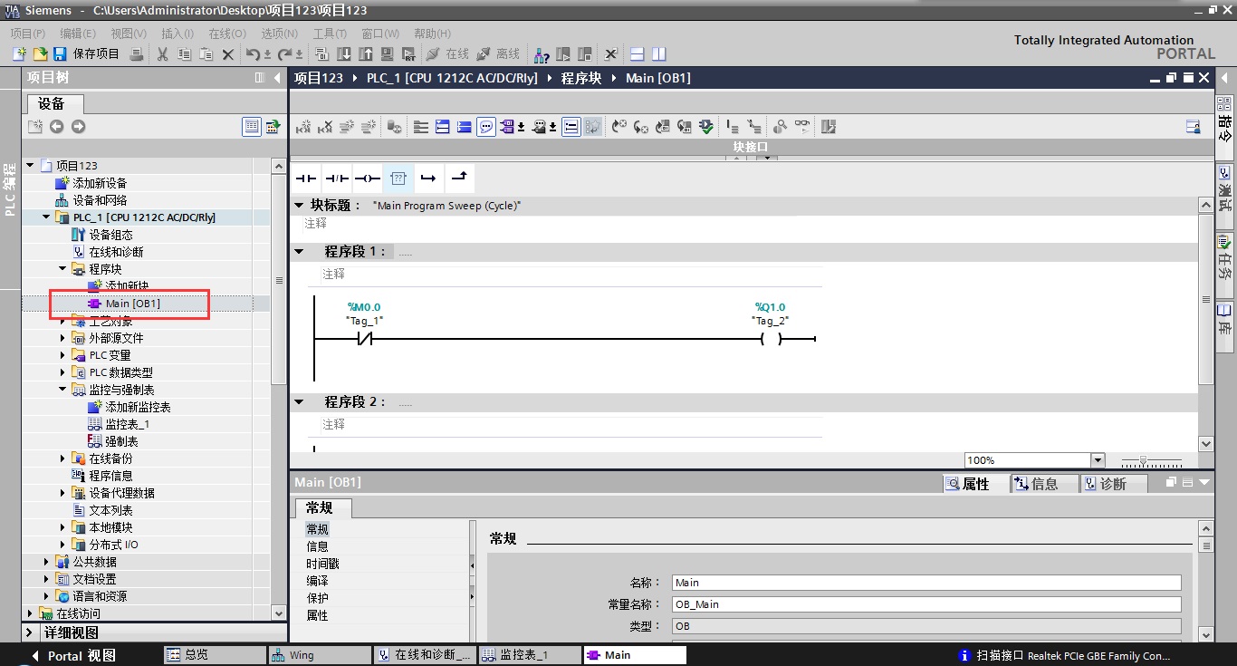Collapse 程序段 1 network
The height and width of the screenshot is (666, 1237).
(x=300, y=251)
